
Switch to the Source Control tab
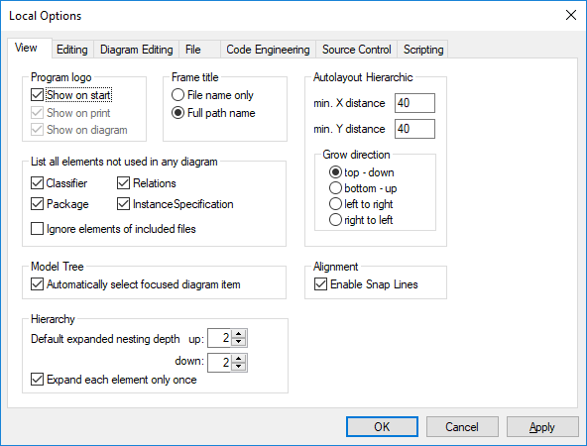point(356,50)
